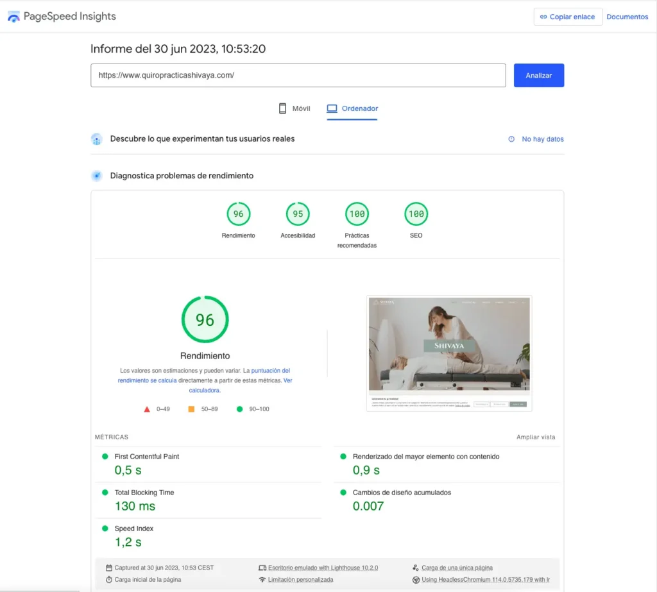
Task: Click the Chromium icon beside Using HeadlessChromium
Action: (416, 580)
